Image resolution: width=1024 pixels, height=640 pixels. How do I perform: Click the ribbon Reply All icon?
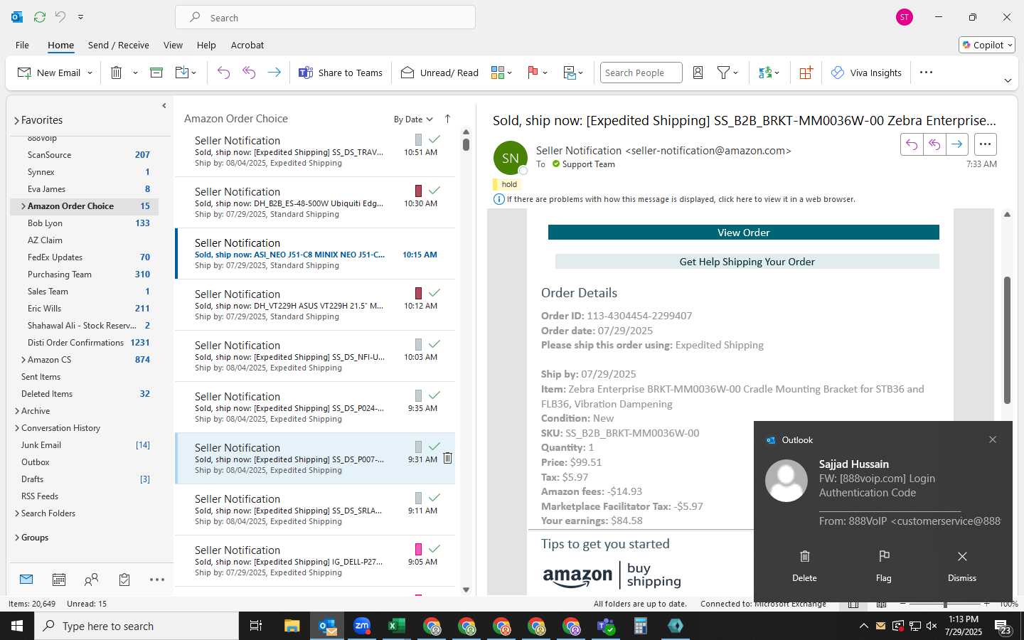click(249, 73)
